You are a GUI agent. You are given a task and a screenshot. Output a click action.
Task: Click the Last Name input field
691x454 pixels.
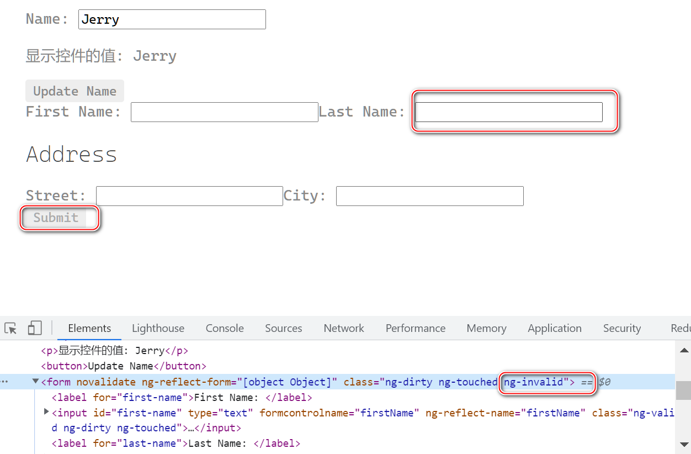(x=508, y=112)
